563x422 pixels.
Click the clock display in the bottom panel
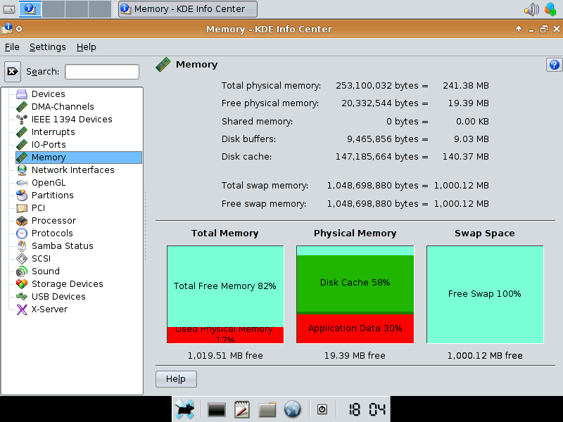(x=367, y=409)
